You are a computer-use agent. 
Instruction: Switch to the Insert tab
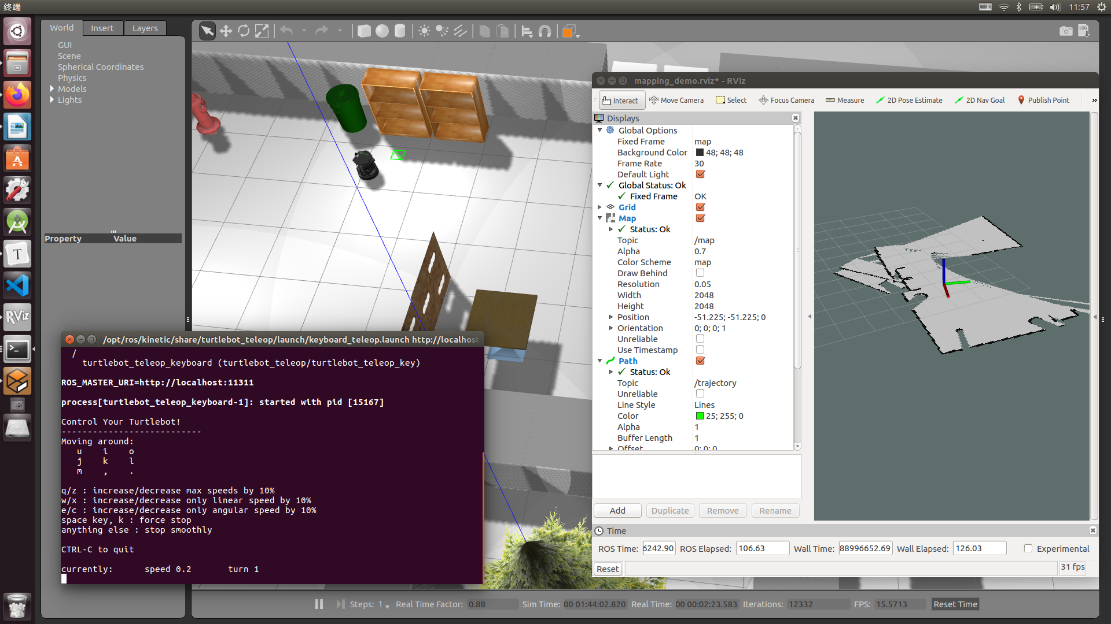tap(102, 28)
